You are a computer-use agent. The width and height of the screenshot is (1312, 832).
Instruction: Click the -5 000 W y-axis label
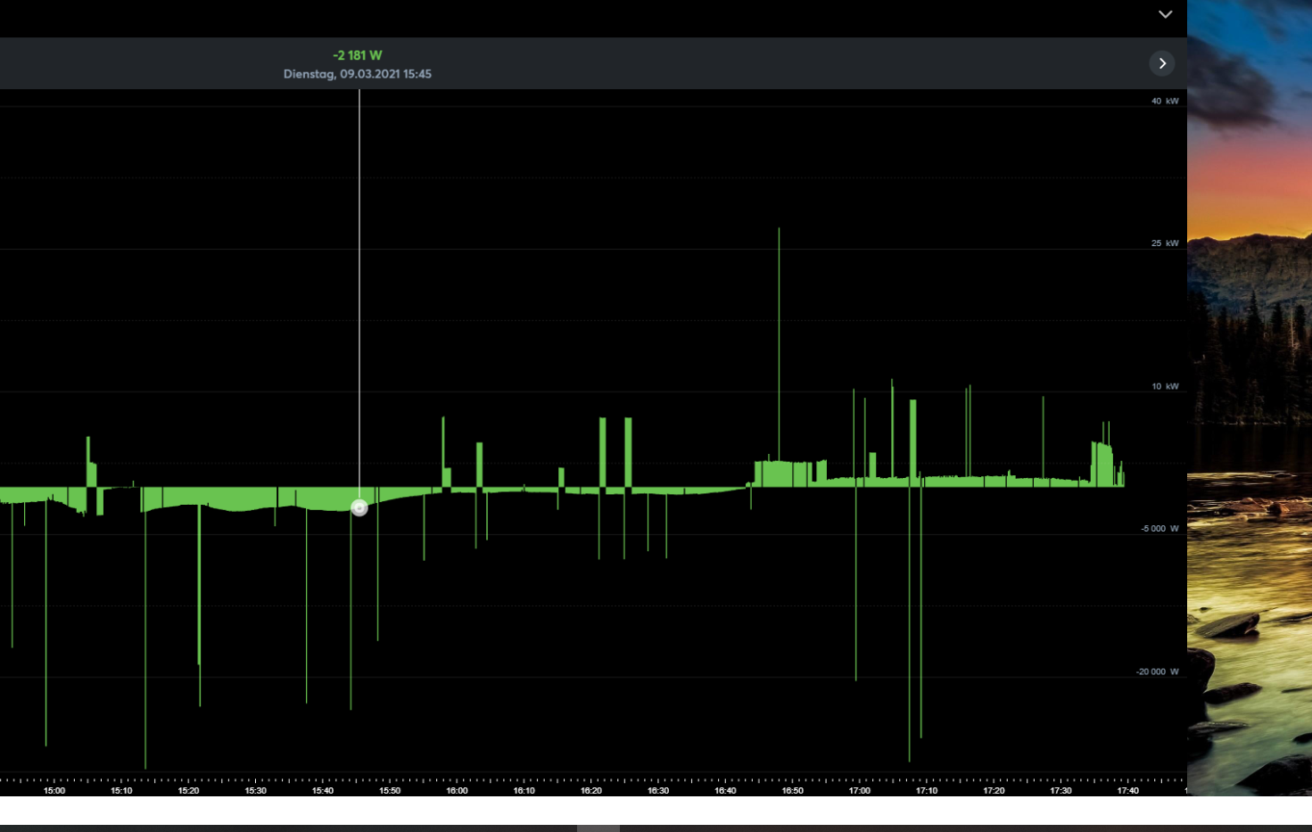tap(1159, 528)
